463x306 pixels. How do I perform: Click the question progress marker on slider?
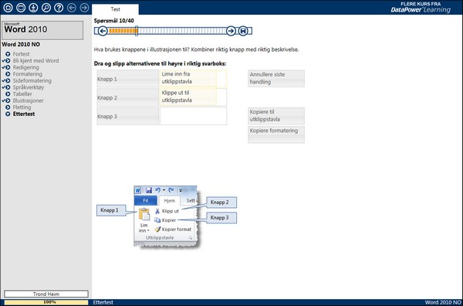pyautogui.click(x=137, y=31)
